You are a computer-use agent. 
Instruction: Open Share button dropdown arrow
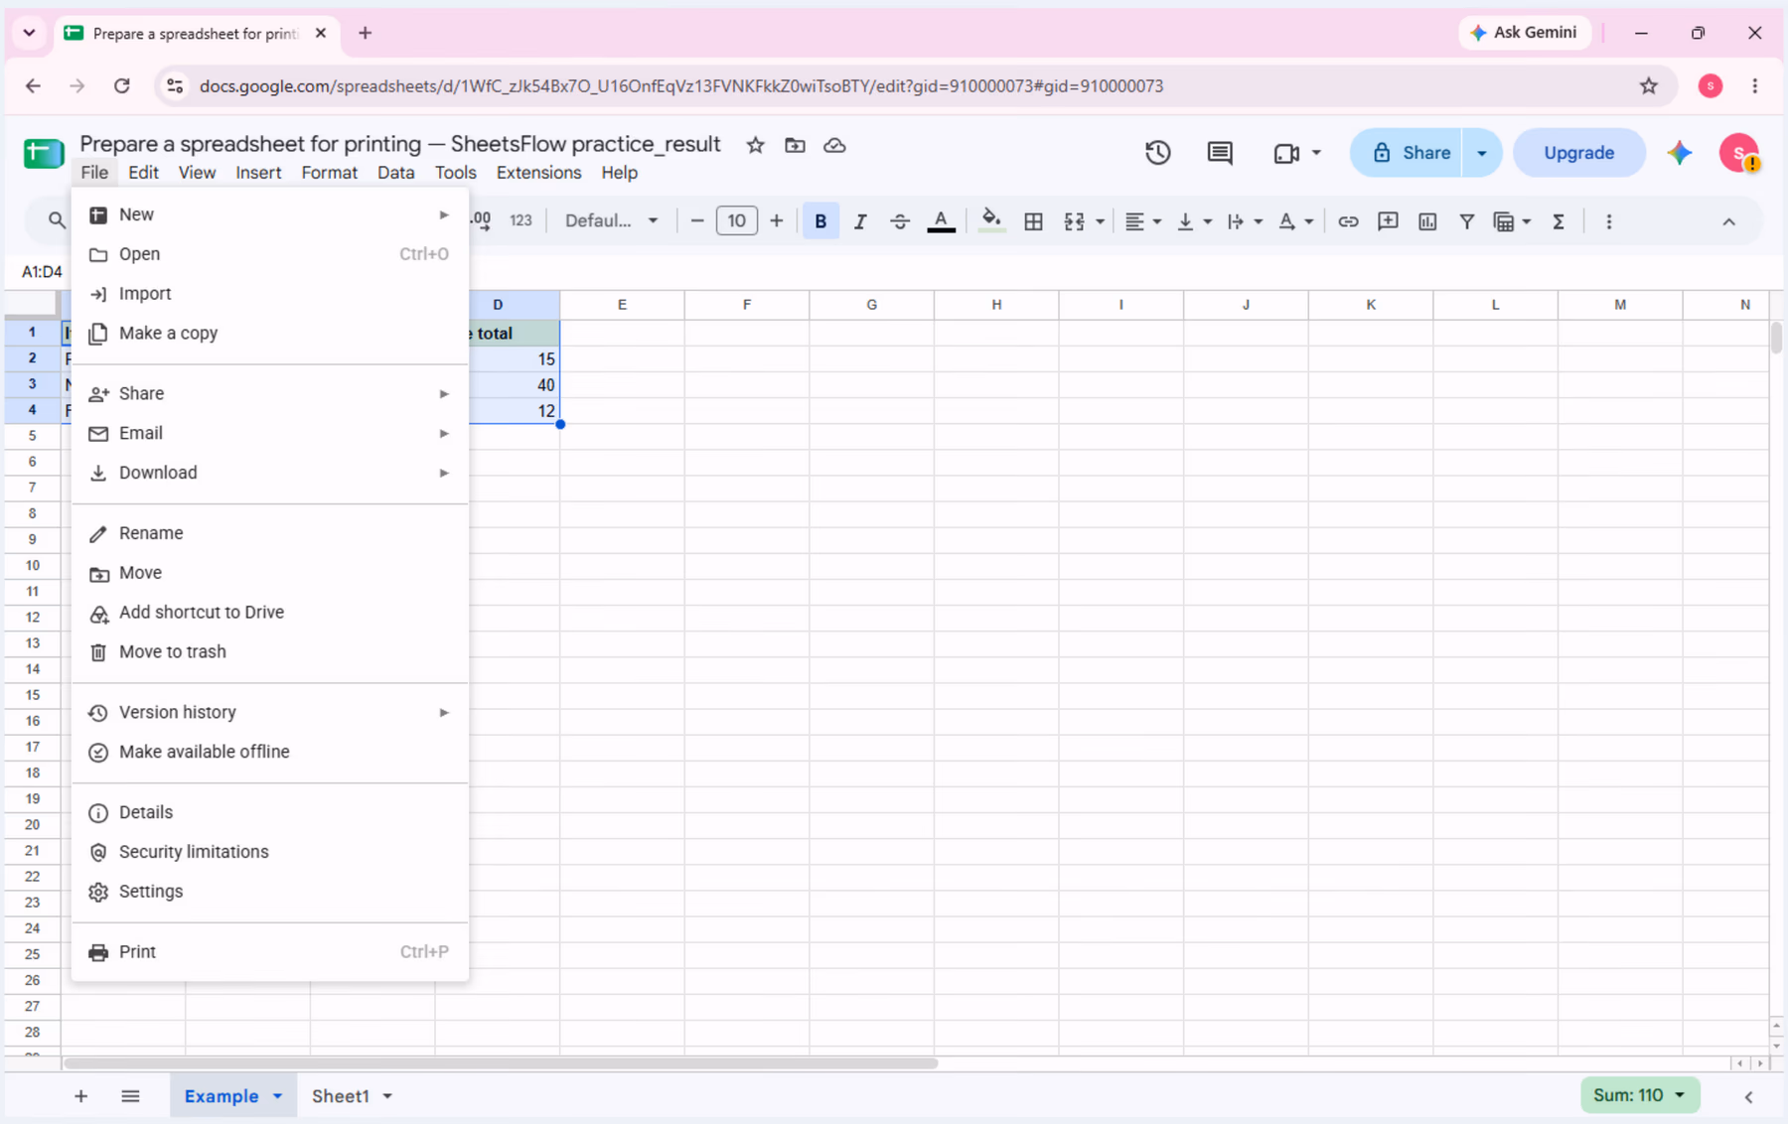[1481, 153]
